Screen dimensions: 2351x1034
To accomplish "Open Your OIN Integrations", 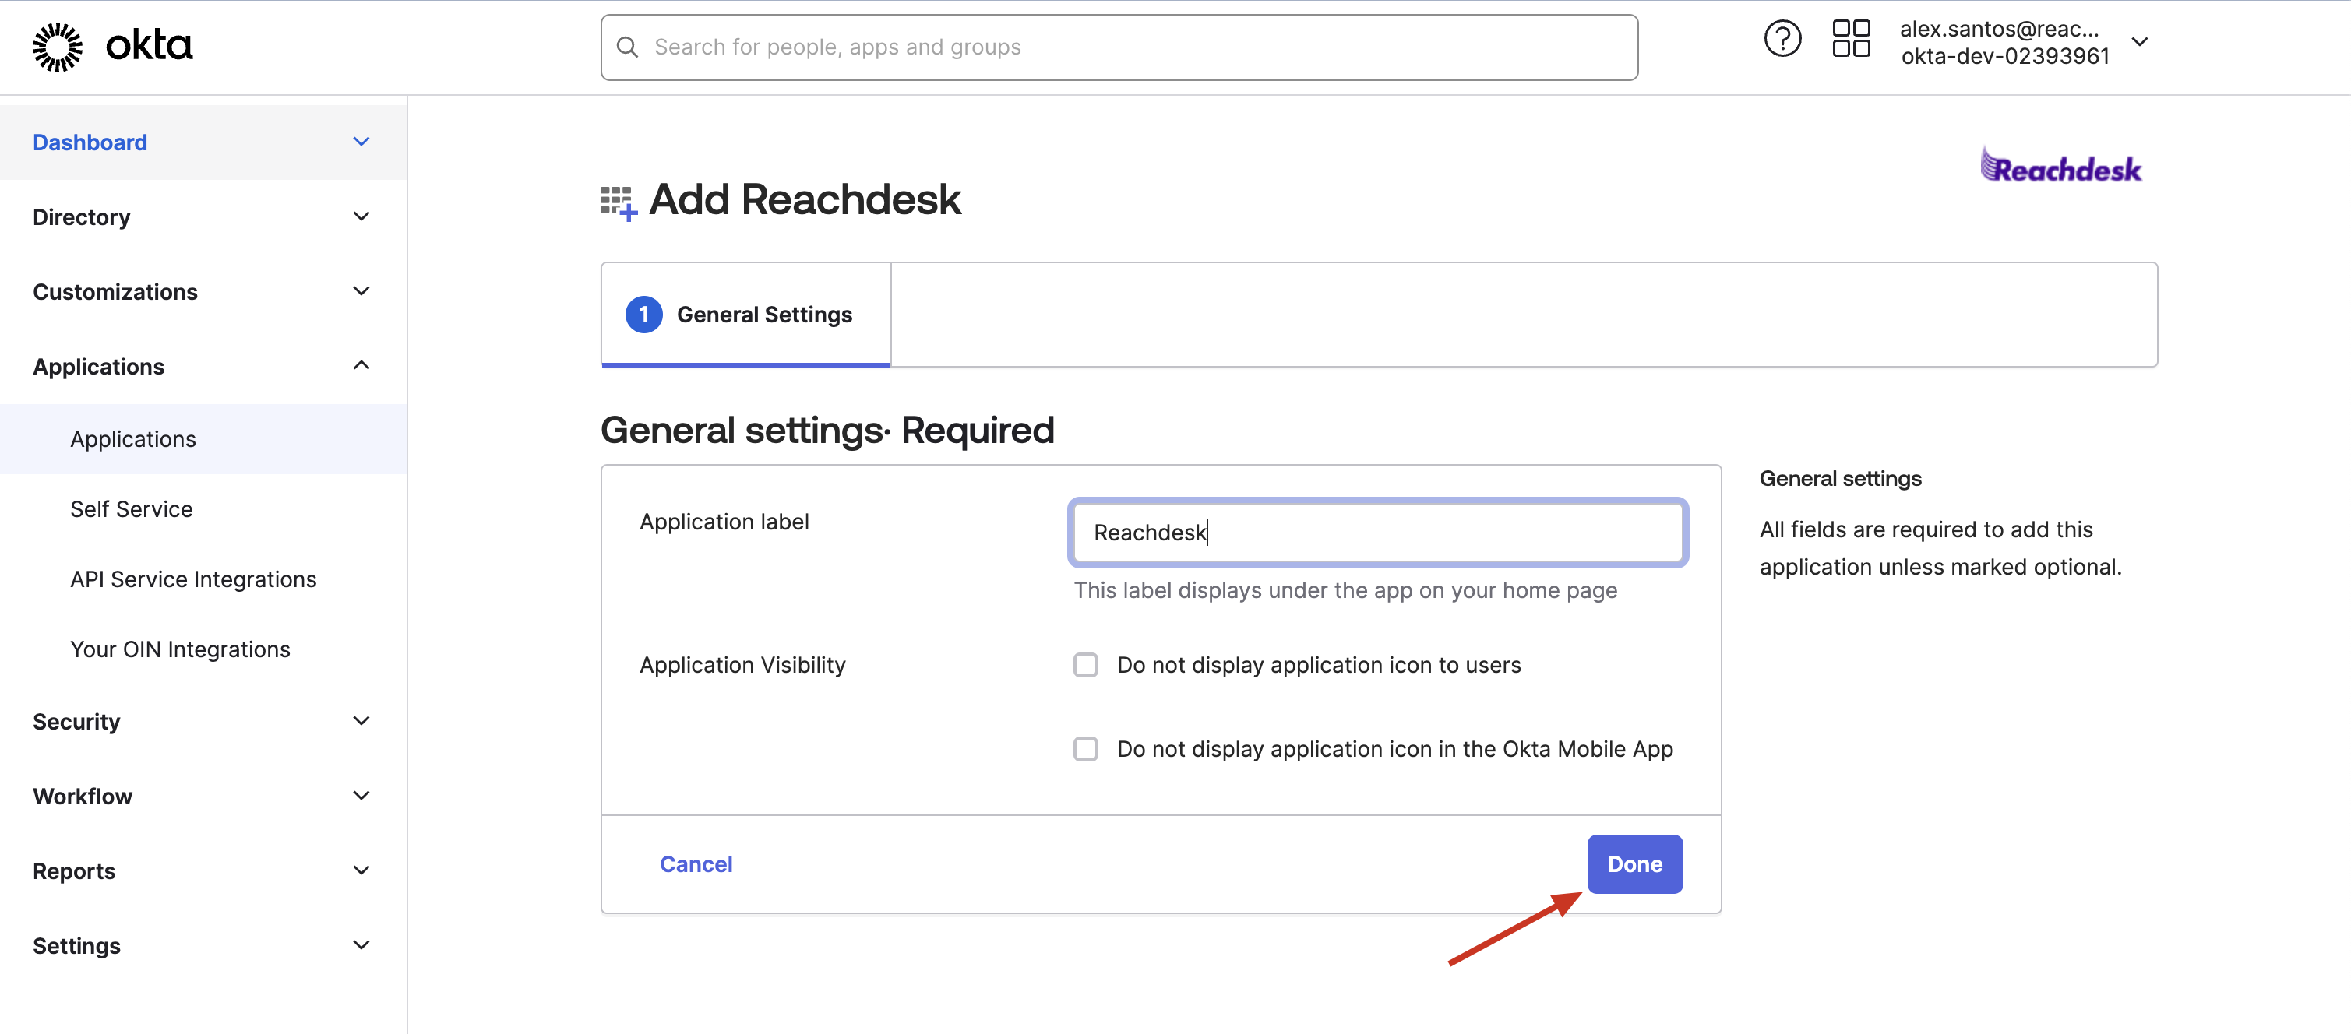I will pyautogui.click(x=180, y=649).
